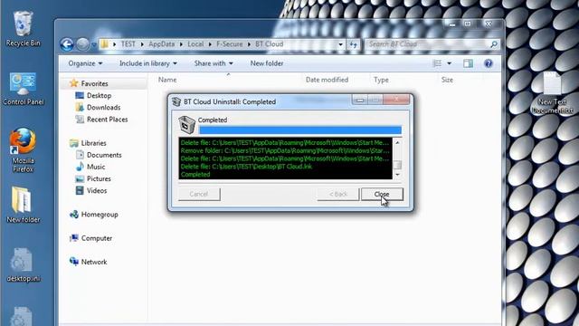
Task: Open the view options dropdown arrow
Action: pos(449,63)
